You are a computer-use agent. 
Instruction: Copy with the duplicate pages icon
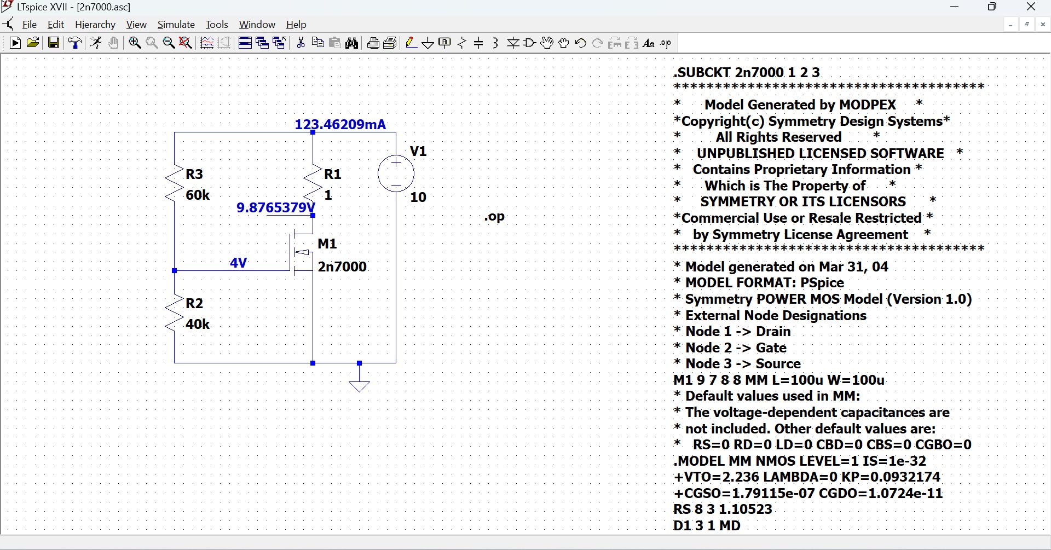tap(317, 43)
